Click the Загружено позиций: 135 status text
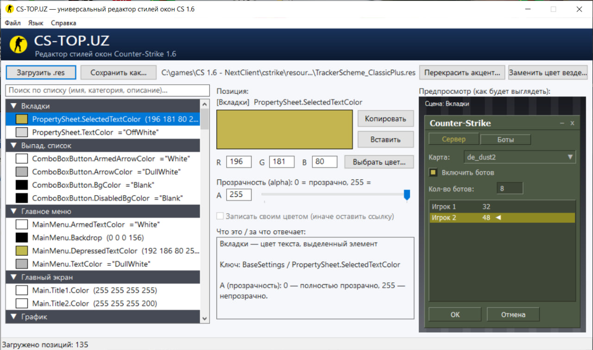This screenshot has width=593, height=350. point(45,344)
